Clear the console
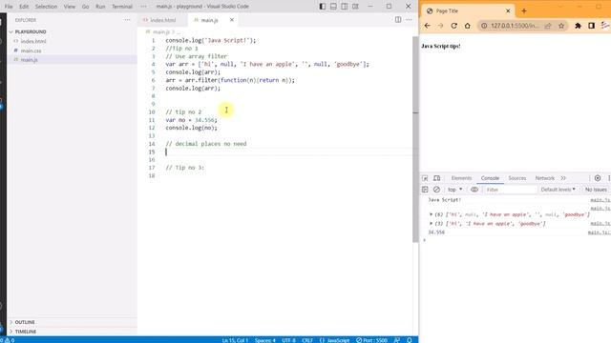Viewport: 611px width, 343px height. point(437,190)
